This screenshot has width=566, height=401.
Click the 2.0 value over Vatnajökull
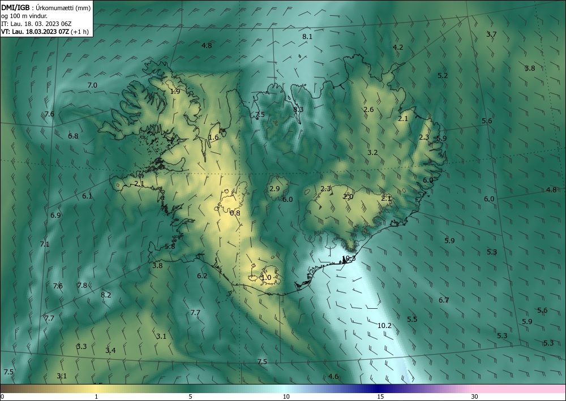[x=348, y=196]
